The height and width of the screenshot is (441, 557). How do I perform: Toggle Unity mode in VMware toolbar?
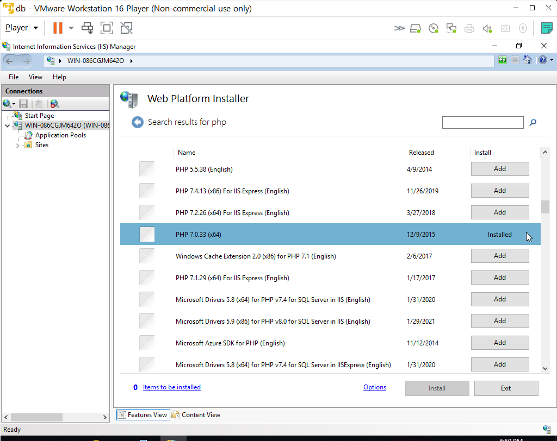126,28
